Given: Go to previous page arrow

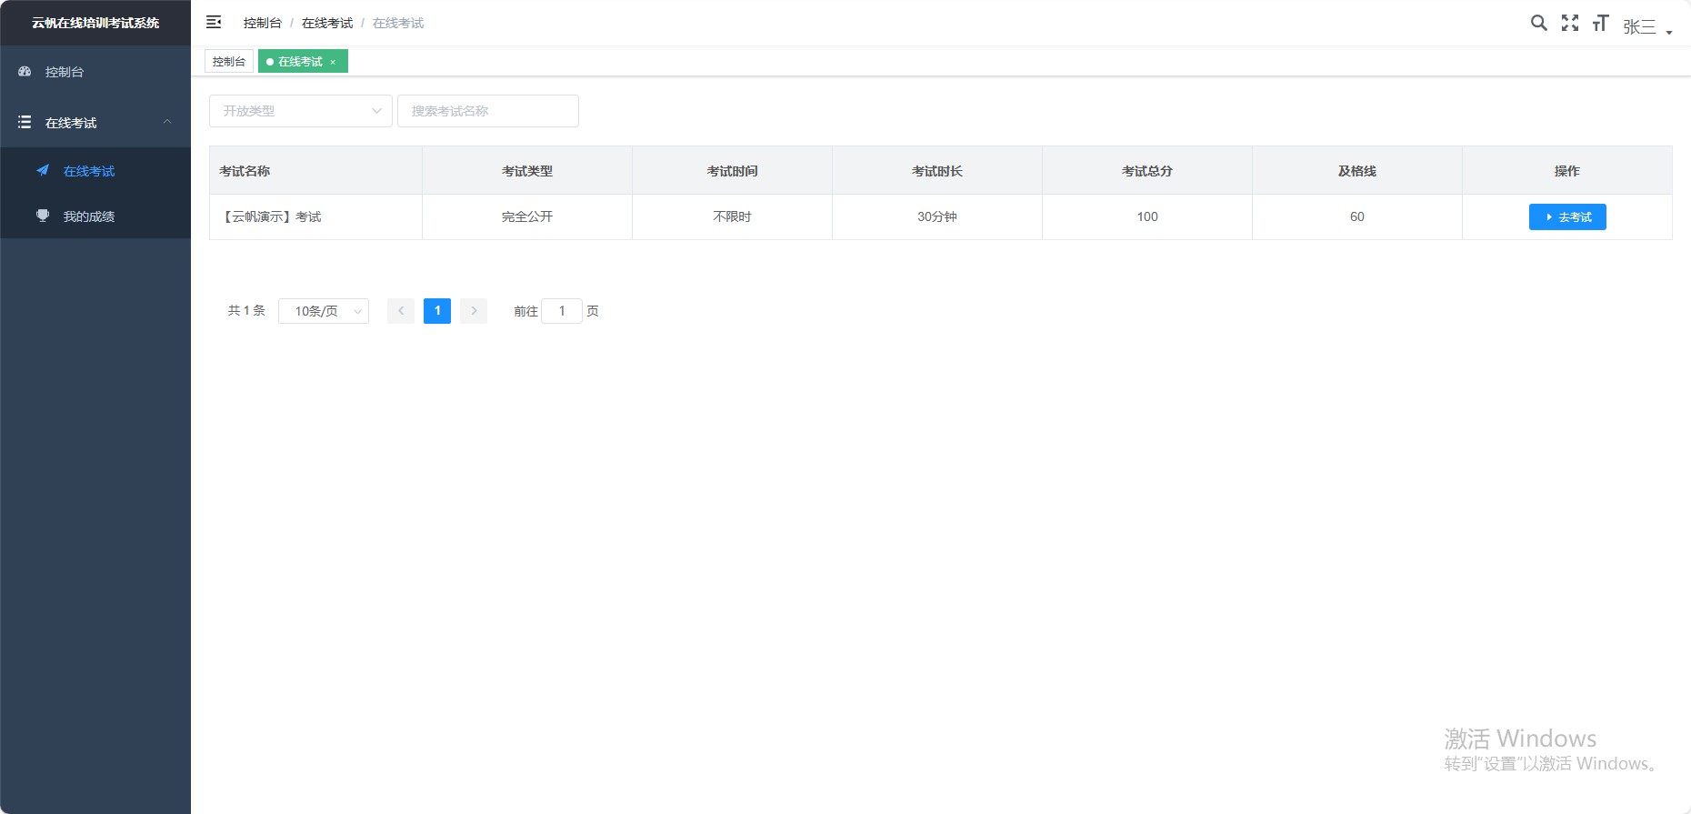Looking at the screenshot, I should tap(401, 311).
